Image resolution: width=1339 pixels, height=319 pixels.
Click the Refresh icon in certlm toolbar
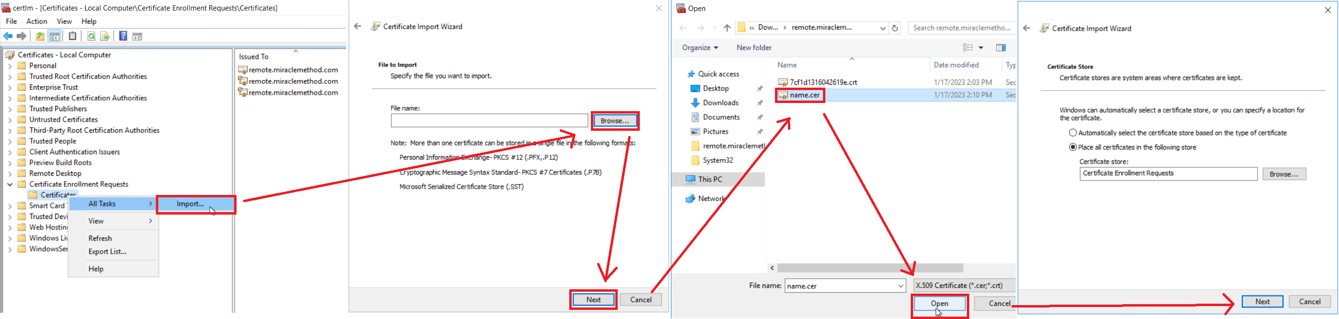click(91, 36)
